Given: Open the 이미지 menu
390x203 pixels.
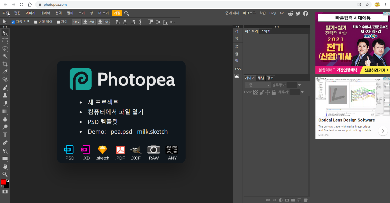Looking at the screenshot, I should [x=31, y=13].
